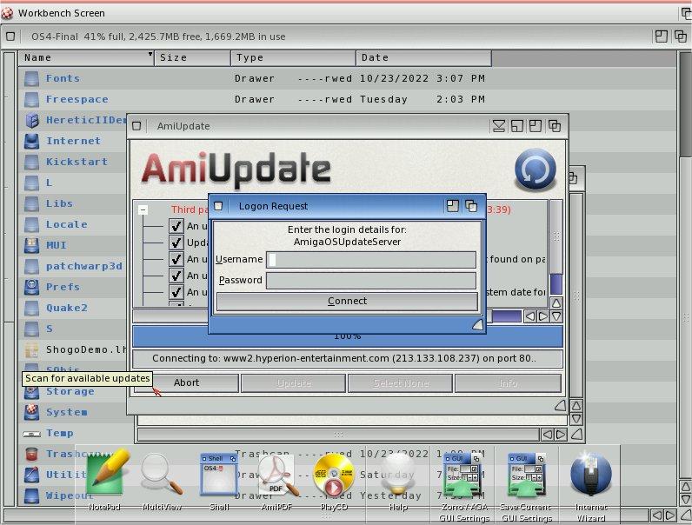Click the Select None button
692x525 pixels.
pyautogui.click(x=400, y=383)
